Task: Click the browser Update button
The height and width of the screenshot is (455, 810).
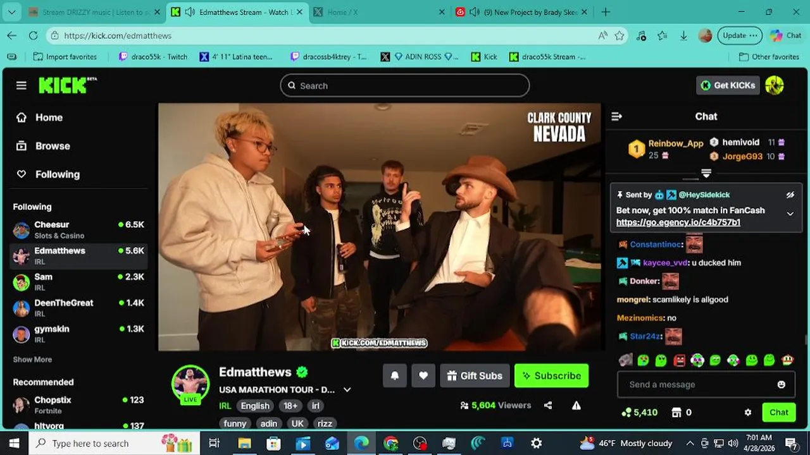Action: tap(740, 35)
